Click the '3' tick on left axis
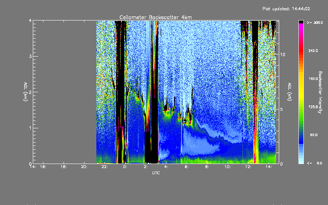 point(30,56)
